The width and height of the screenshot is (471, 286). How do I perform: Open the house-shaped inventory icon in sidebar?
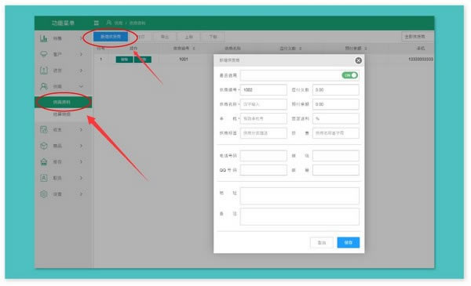click(43, 162)
